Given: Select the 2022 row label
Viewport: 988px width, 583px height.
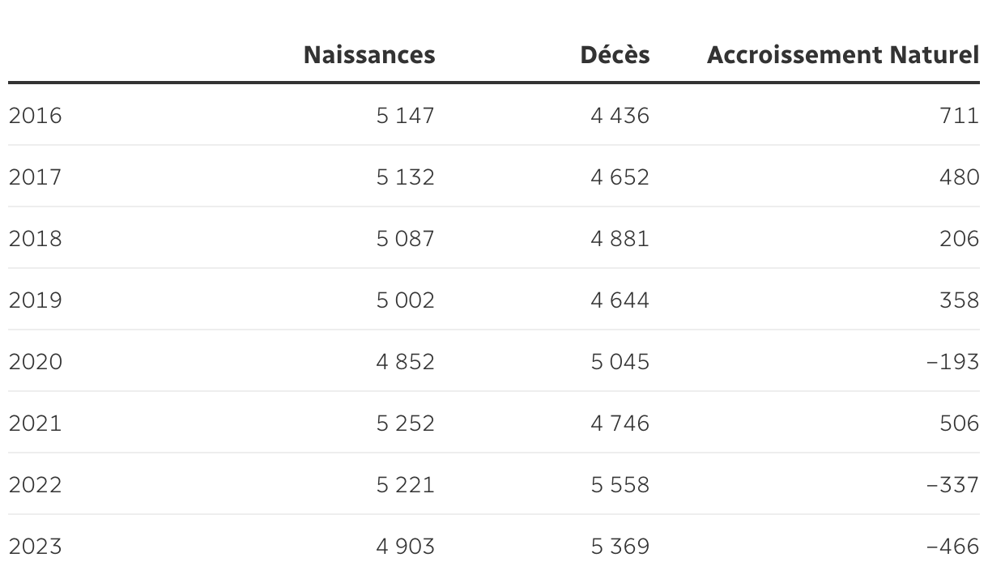Looking at the screenshot, I should pyautogui.click(x=35, y=485).
